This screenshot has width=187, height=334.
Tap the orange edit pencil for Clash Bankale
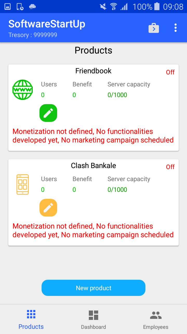click(x=48, y=208)
